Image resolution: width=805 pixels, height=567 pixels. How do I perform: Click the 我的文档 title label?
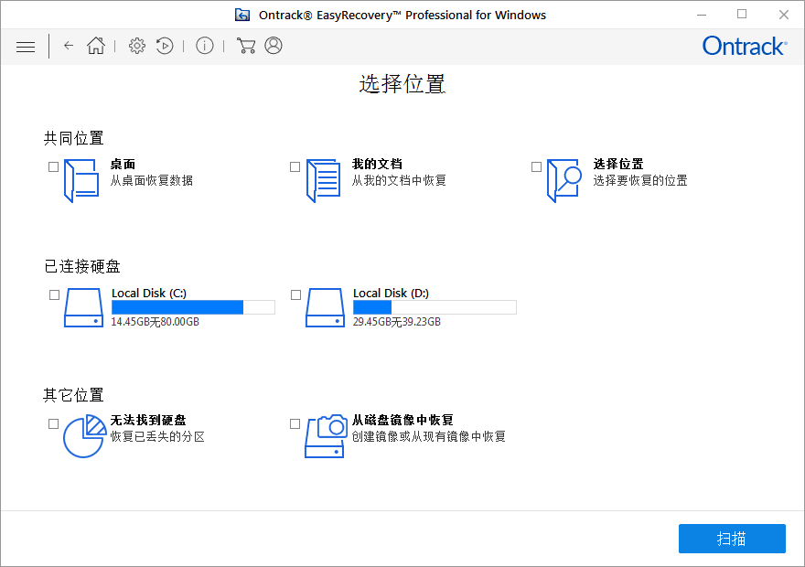[x=377, y=165]
